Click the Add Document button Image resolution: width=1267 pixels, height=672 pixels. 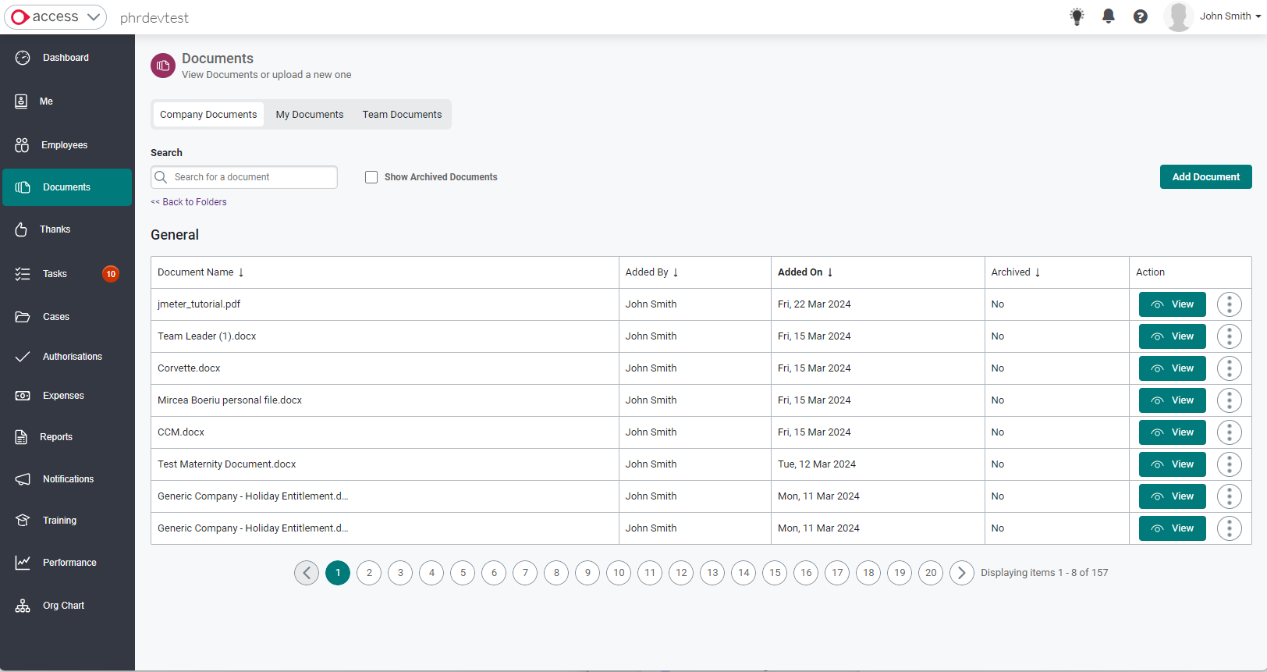click(1206, 177)
